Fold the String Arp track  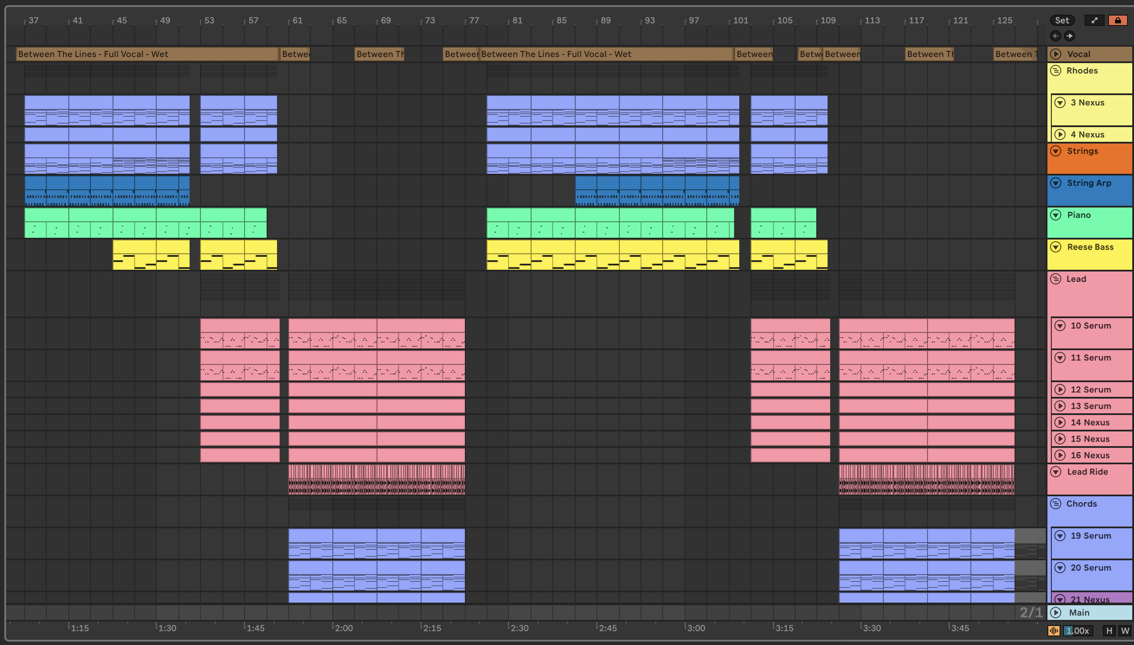click(x=1056, y=183)
